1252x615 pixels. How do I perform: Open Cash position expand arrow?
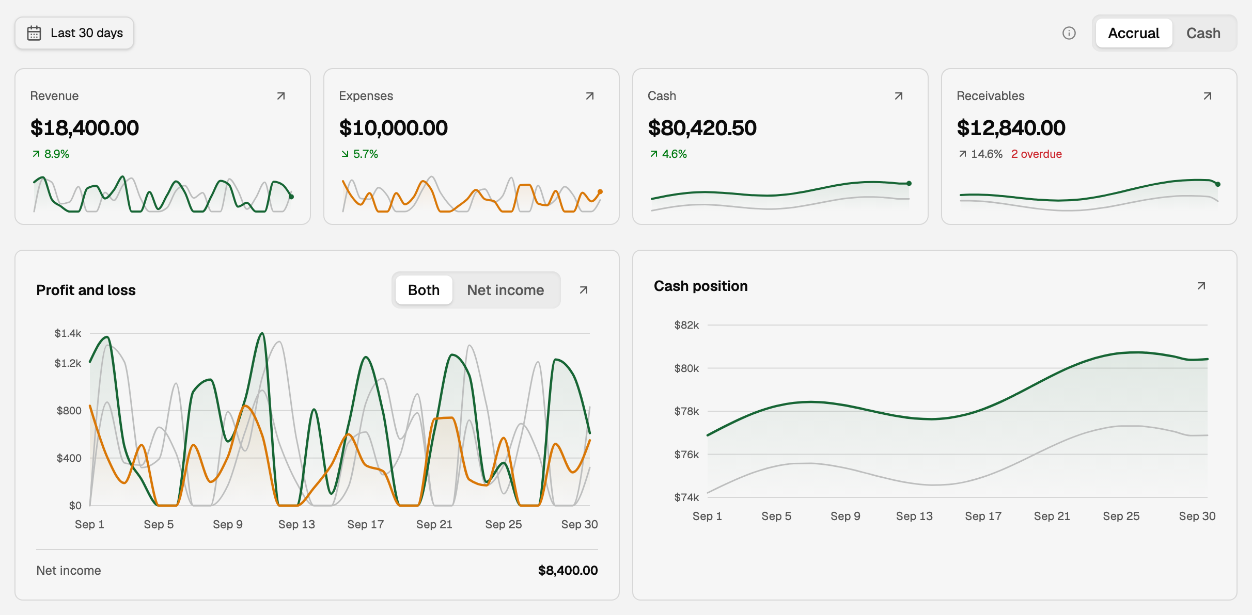click(1201, 286)
